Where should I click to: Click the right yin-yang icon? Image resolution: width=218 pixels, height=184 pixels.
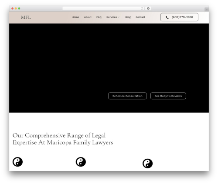[147, 164]
